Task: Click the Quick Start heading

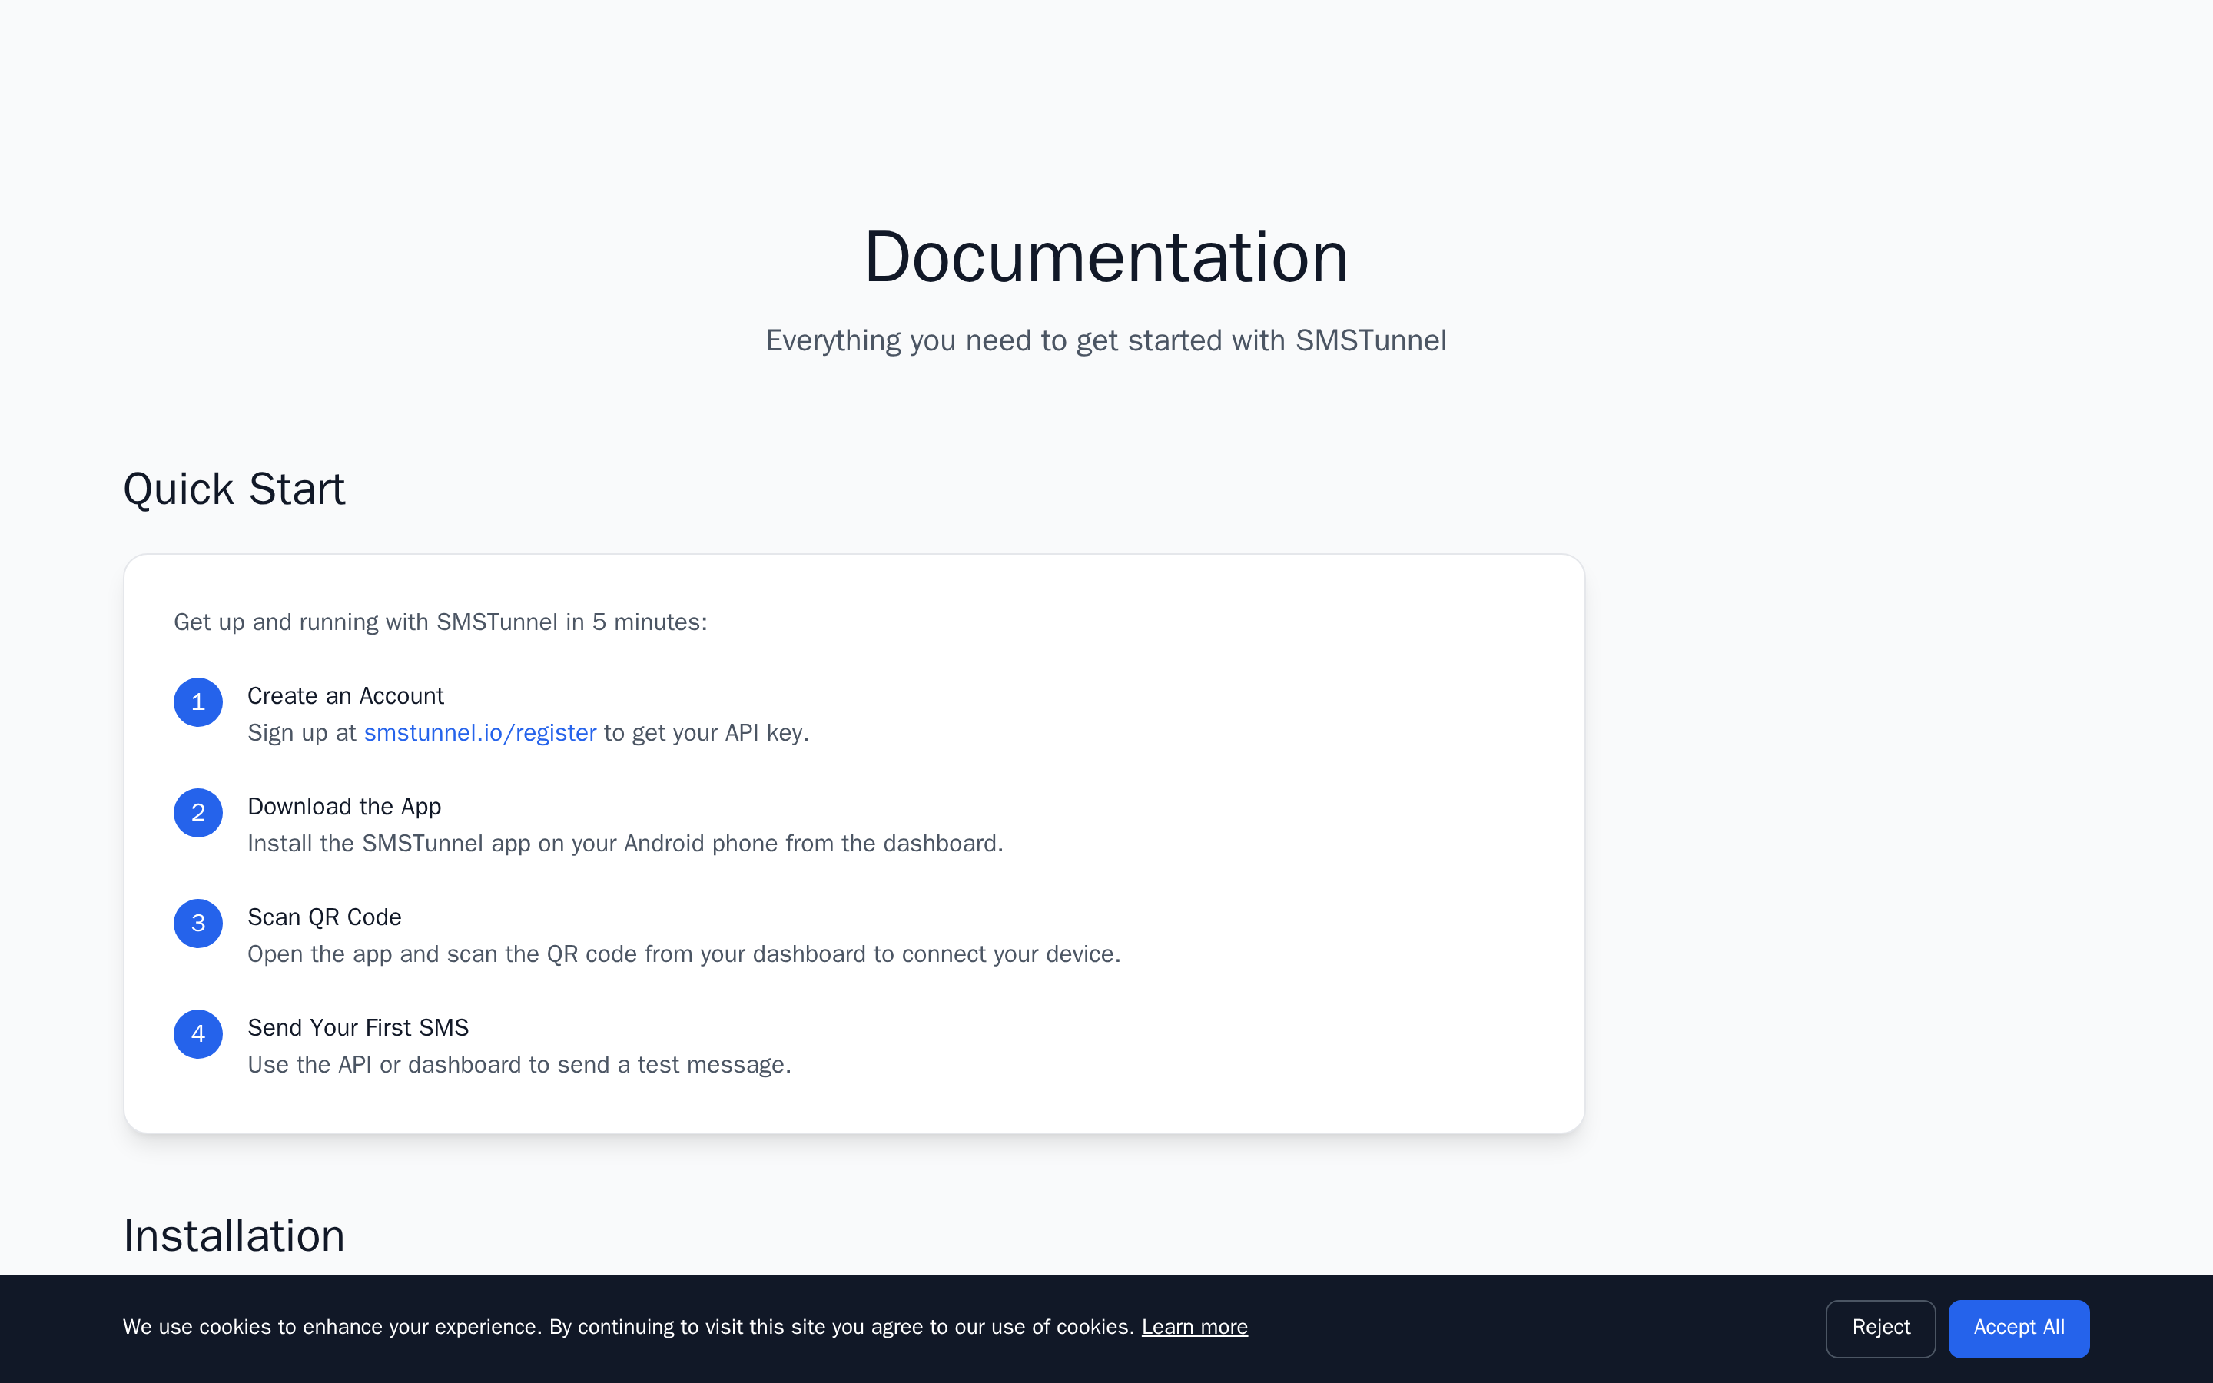Action: click(x=234, y=489)
